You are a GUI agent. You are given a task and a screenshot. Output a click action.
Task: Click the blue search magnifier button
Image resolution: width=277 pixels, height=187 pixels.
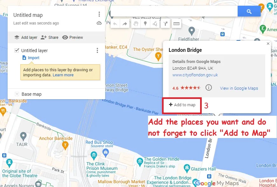coord(249,11)
